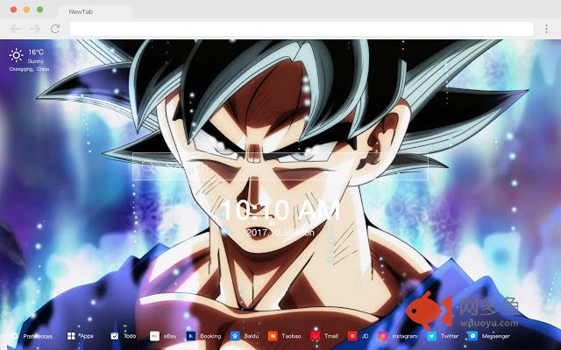Open the Taobao shortcut icon
The image size is (561, 350).
(x=273, y=336)
